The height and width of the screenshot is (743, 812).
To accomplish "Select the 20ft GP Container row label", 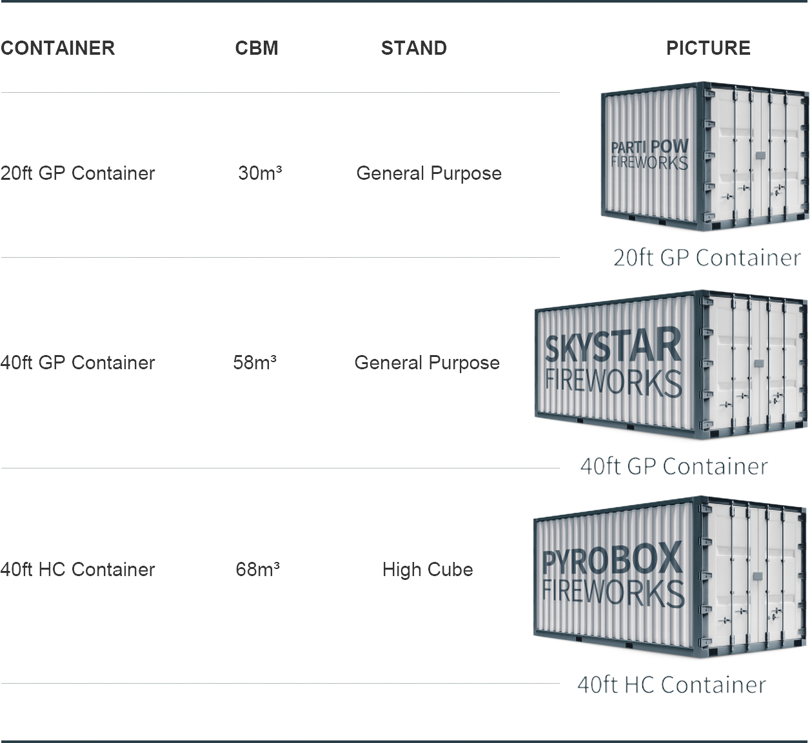I will click(x=77, y=173).
